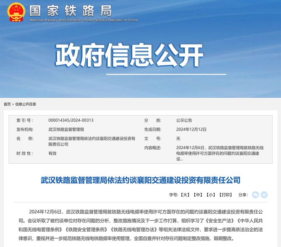Viewport: 281px width, 247px height.
Task: Click category value 公示公告
Action: tap(184, 120)
